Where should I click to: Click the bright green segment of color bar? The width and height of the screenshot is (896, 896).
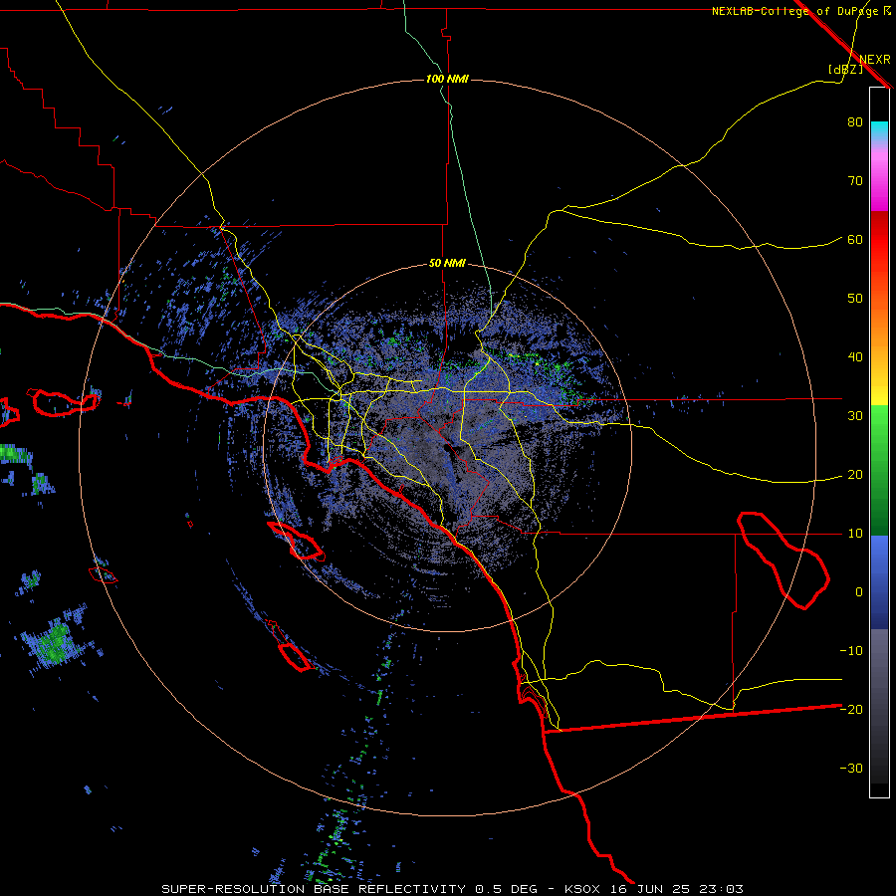(879, 428)
